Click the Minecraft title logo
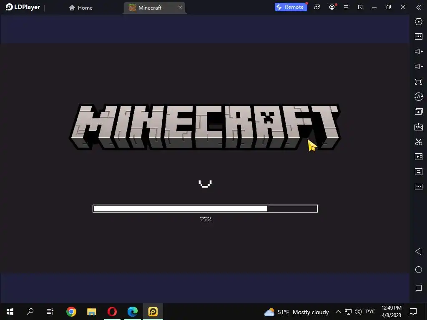The width and height of the screenshot is (427, 320). tap(205, 127)
